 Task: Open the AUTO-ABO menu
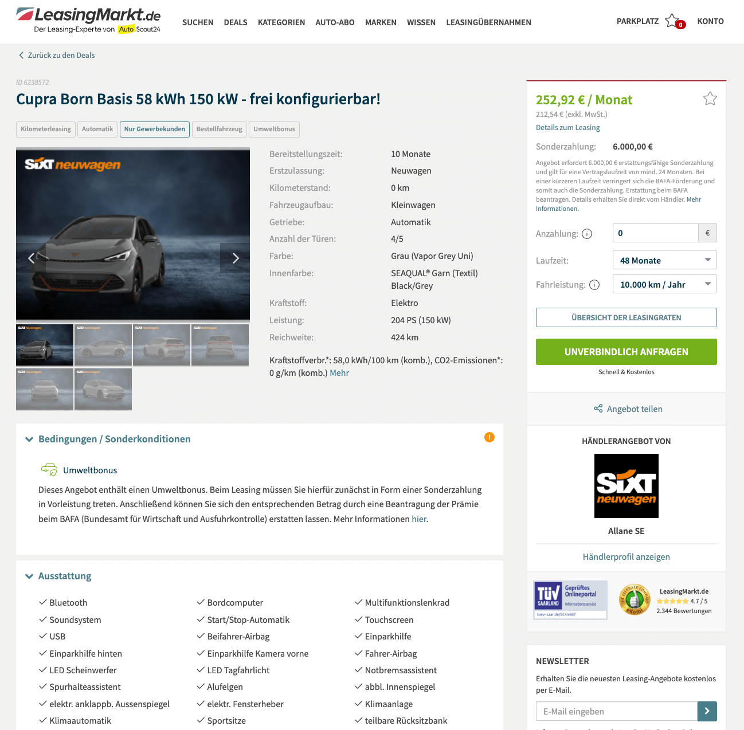335,22
